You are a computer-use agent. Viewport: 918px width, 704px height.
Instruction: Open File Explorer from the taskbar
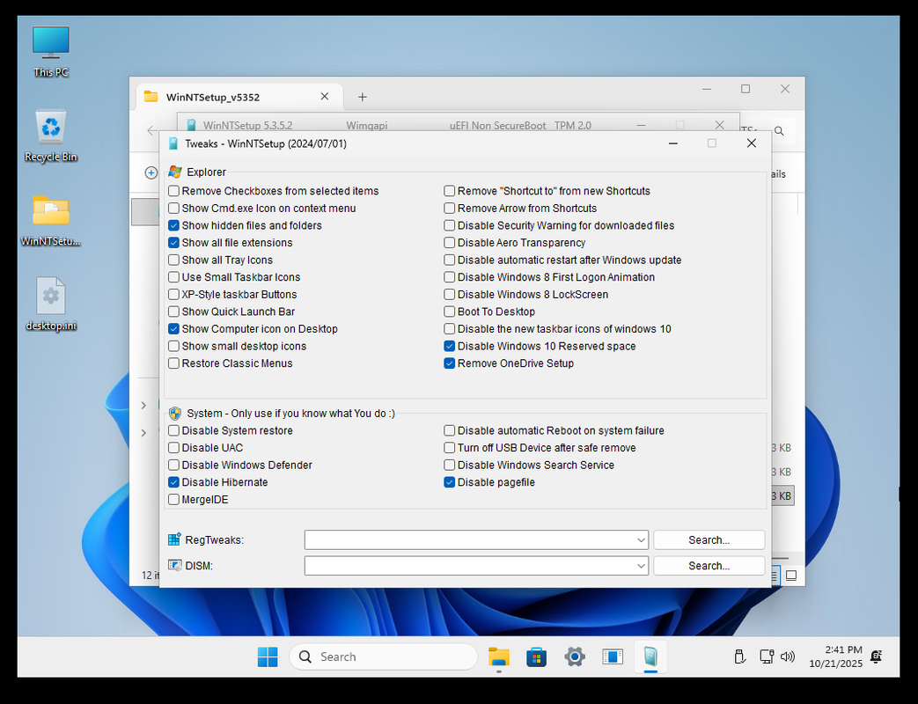[x=499, y=656]
